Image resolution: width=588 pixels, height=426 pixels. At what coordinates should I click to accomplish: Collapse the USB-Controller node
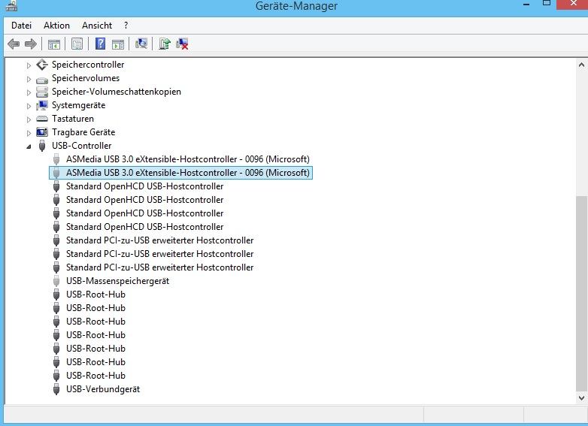pyautogui.click(x=29, y=147)
